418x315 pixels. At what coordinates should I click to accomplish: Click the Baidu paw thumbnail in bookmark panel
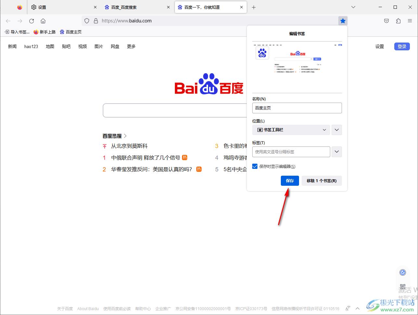click(262, 53)
